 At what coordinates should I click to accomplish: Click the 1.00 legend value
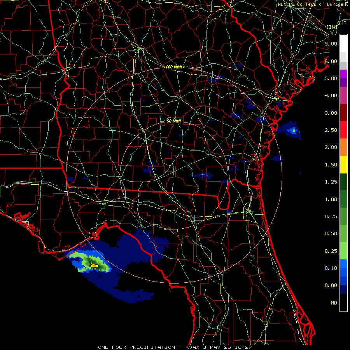point(331,199)
